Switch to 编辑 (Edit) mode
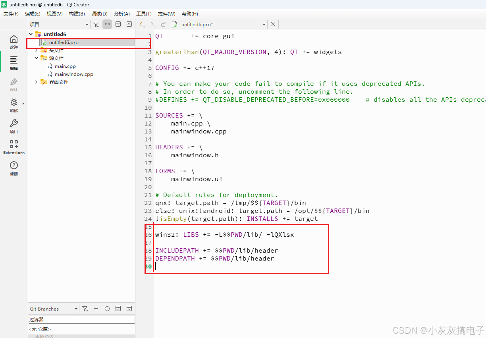Screen dimensions: 486x338 (14, 63)
